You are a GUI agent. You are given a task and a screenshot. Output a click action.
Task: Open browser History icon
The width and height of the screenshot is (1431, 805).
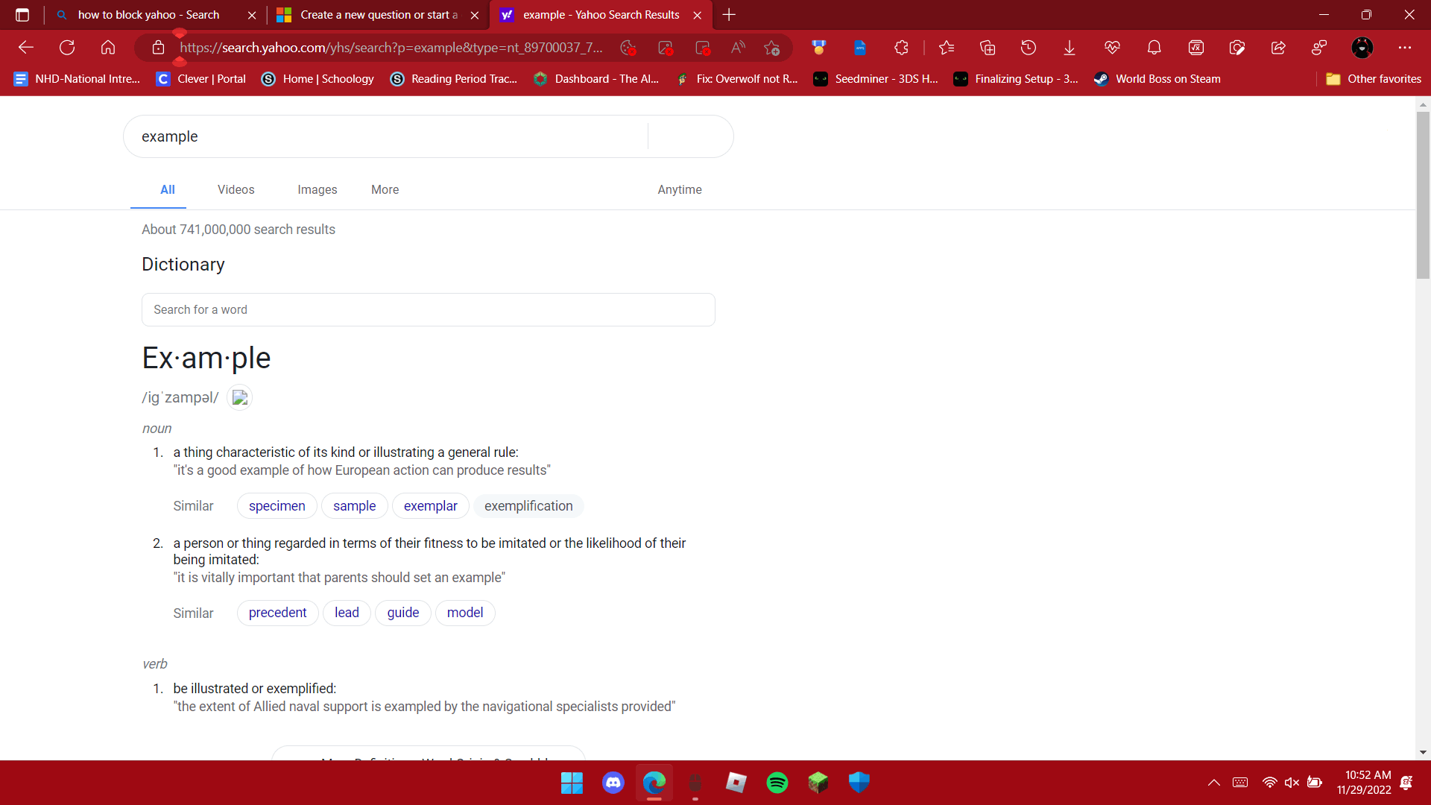point(1029,48)
